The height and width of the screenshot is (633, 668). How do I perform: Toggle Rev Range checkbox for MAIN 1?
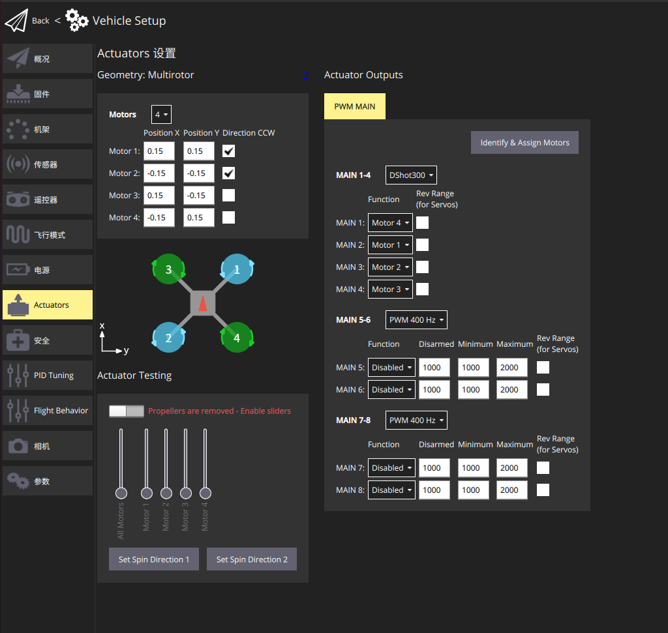[422, 223]
